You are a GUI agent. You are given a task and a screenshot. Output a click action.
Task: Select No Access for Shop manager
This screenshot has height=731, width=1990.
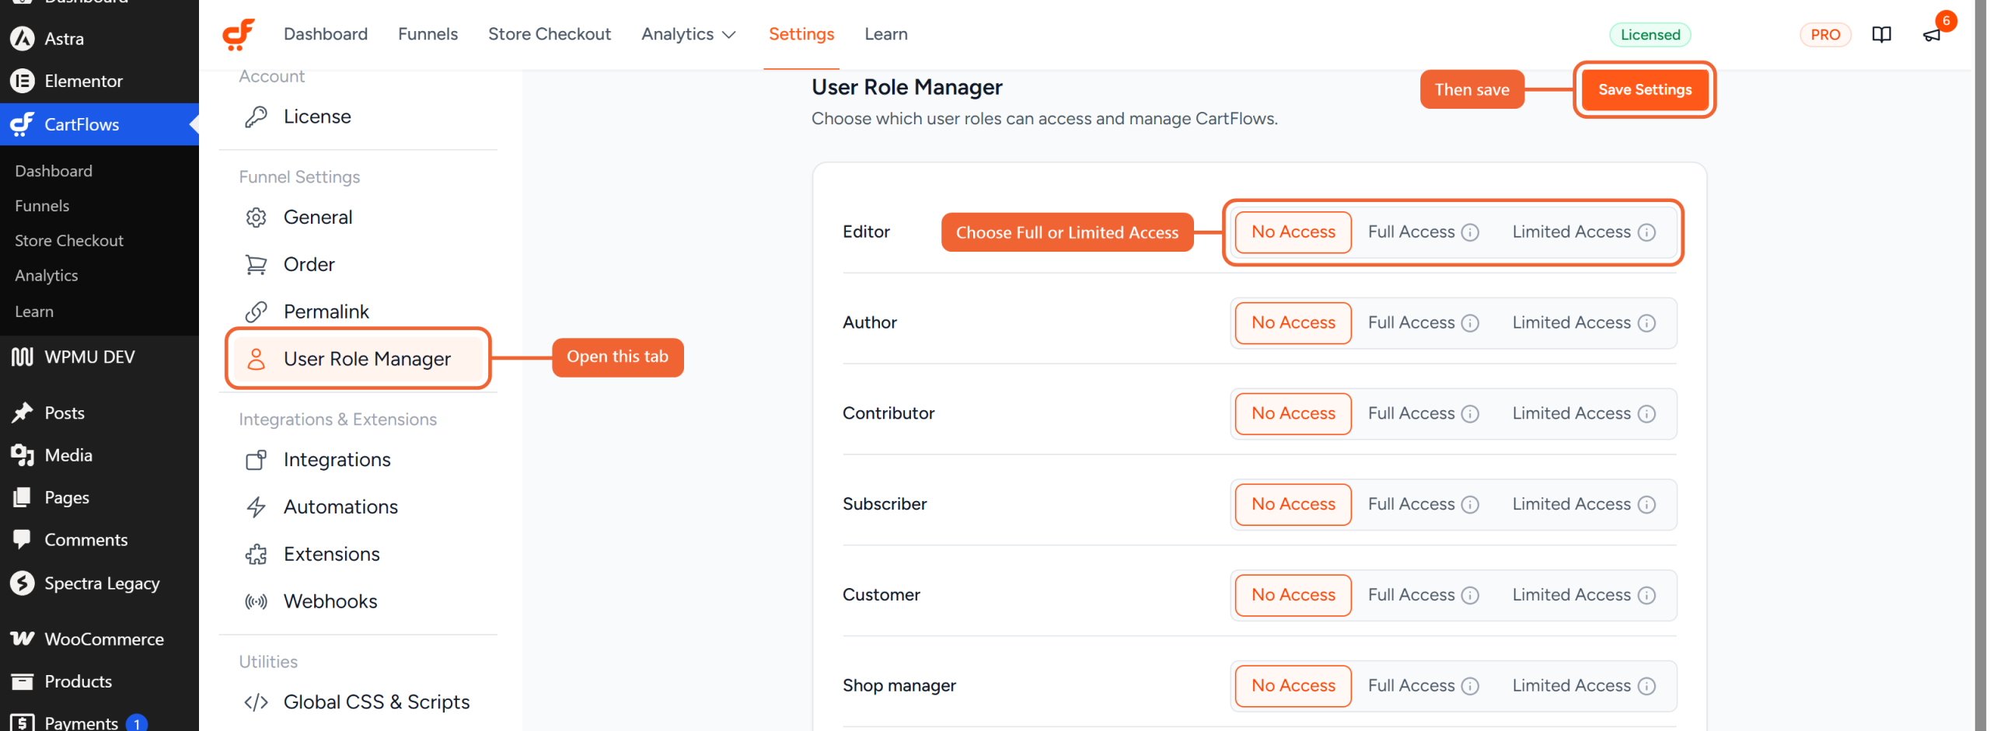pos(1293,687)
